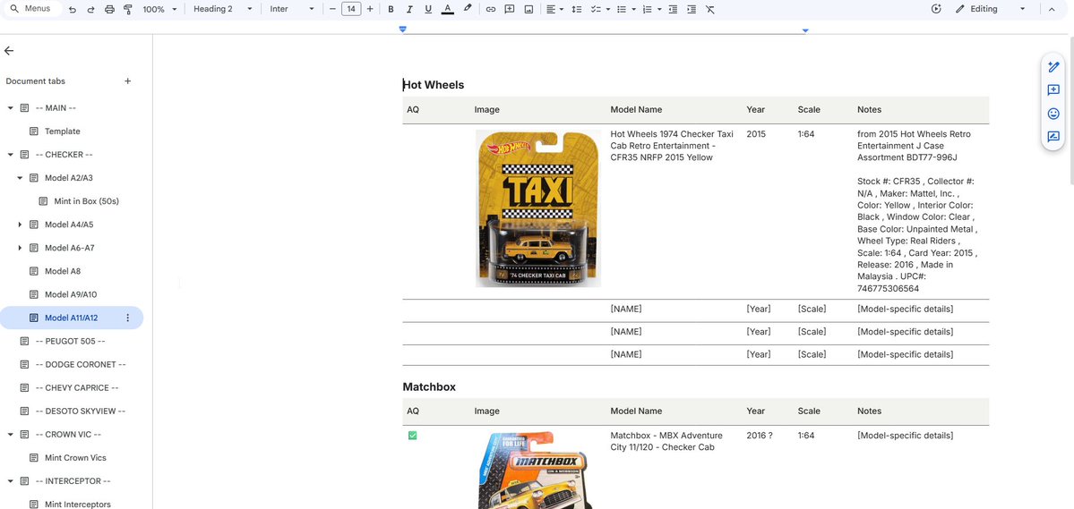
Task: Click the Redo arrow icon
Action: pos(91,10)
